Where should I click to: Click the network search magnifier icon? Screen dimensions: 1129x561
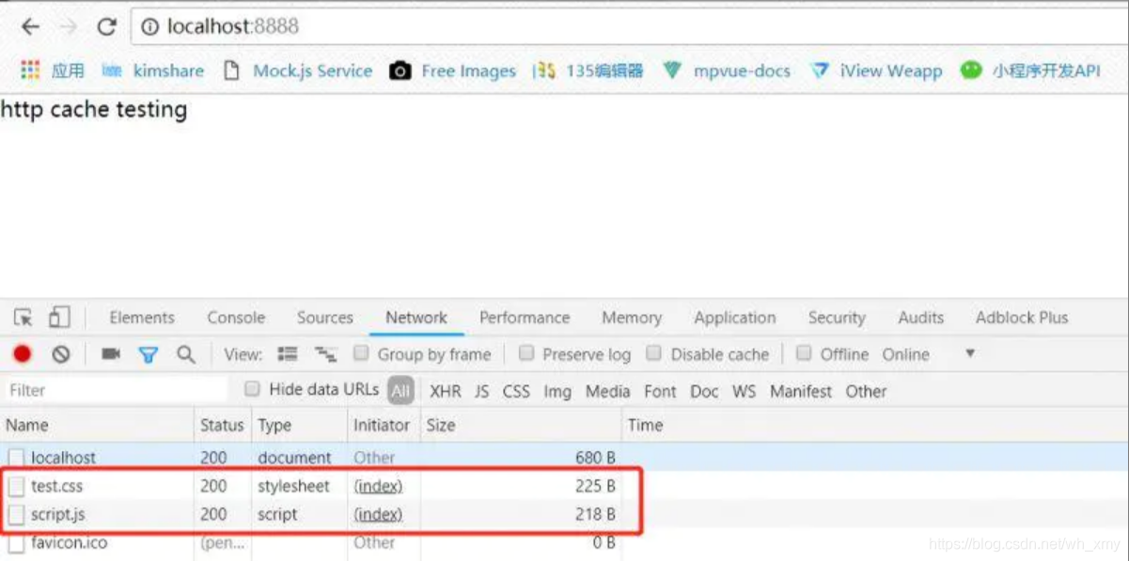tap(186, 354)
